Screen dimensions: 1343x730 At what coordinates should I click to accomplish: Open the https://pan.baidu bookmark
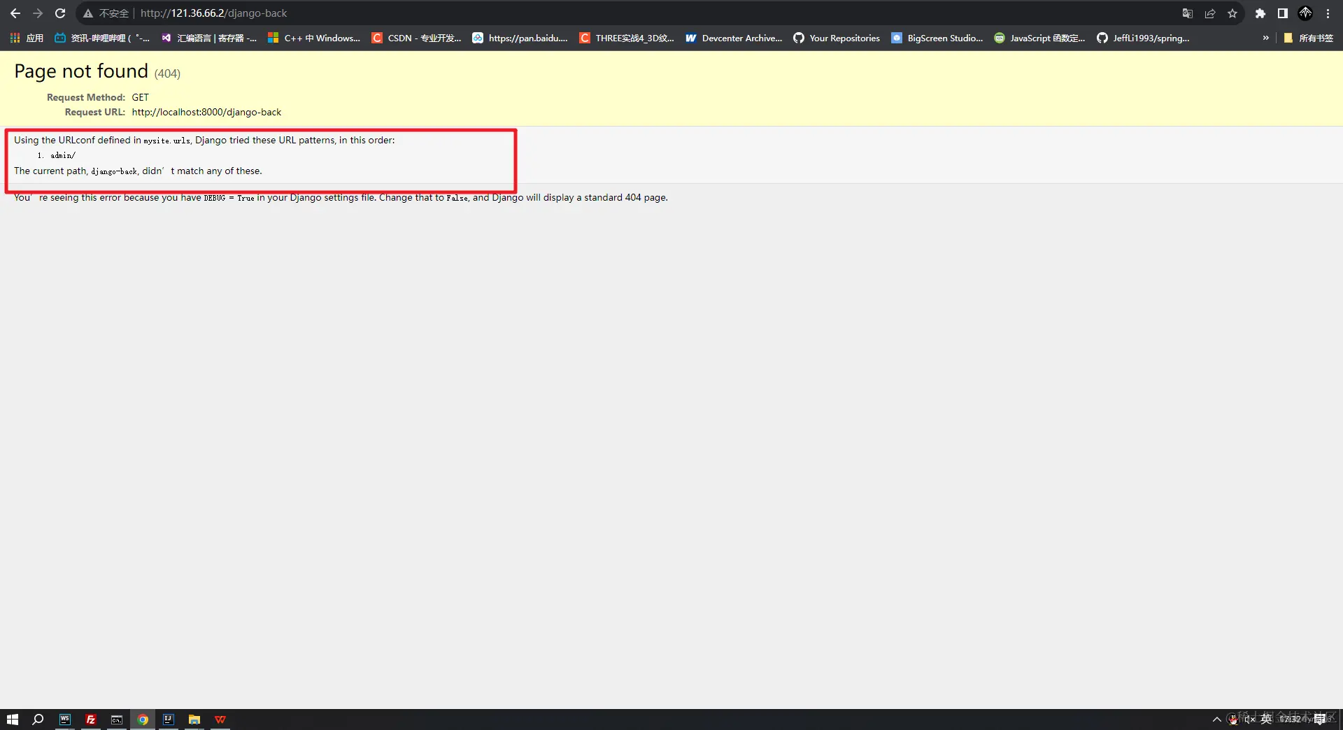click(x=520, y=38)
